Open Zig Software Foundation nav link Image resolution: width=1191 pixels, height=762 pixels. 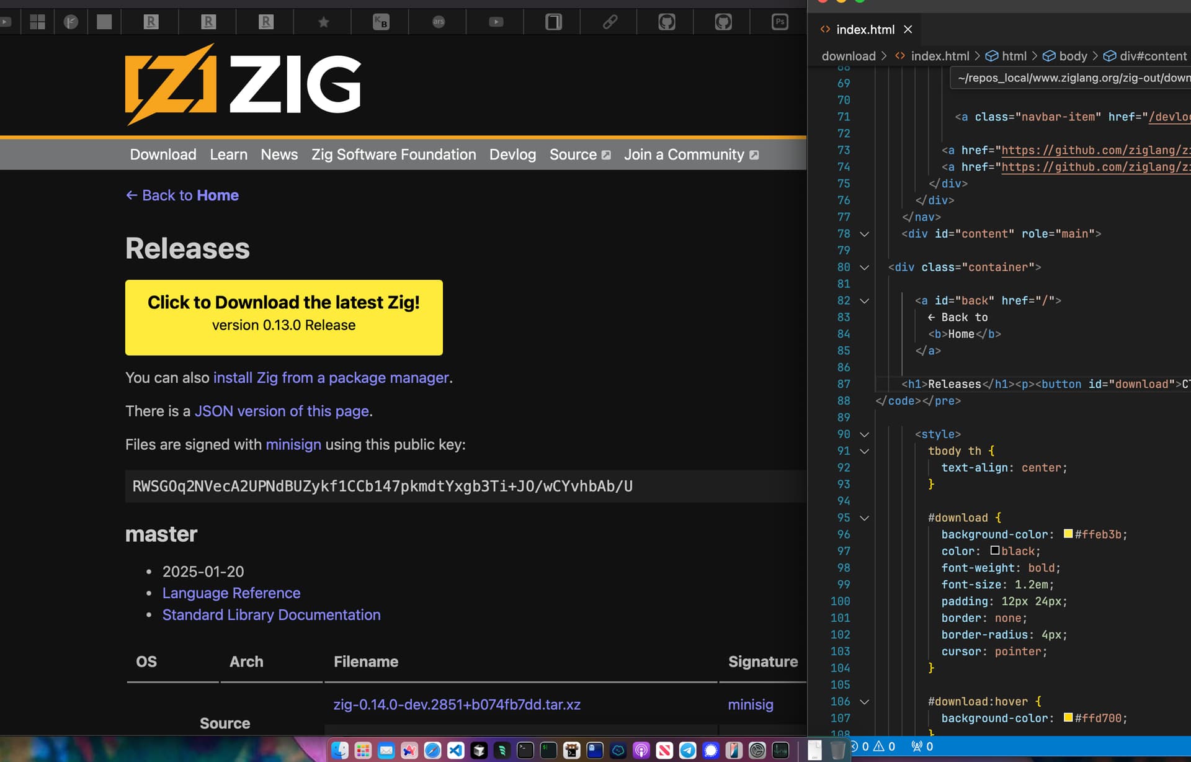point(394,155)
